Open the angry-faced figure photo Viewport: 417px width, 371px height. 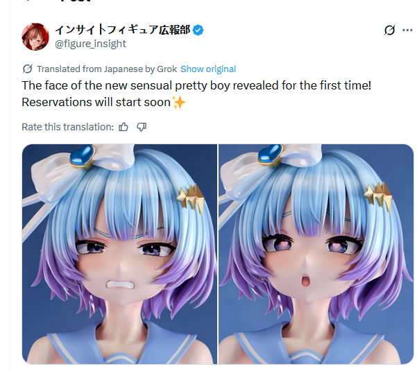point(119,254)
